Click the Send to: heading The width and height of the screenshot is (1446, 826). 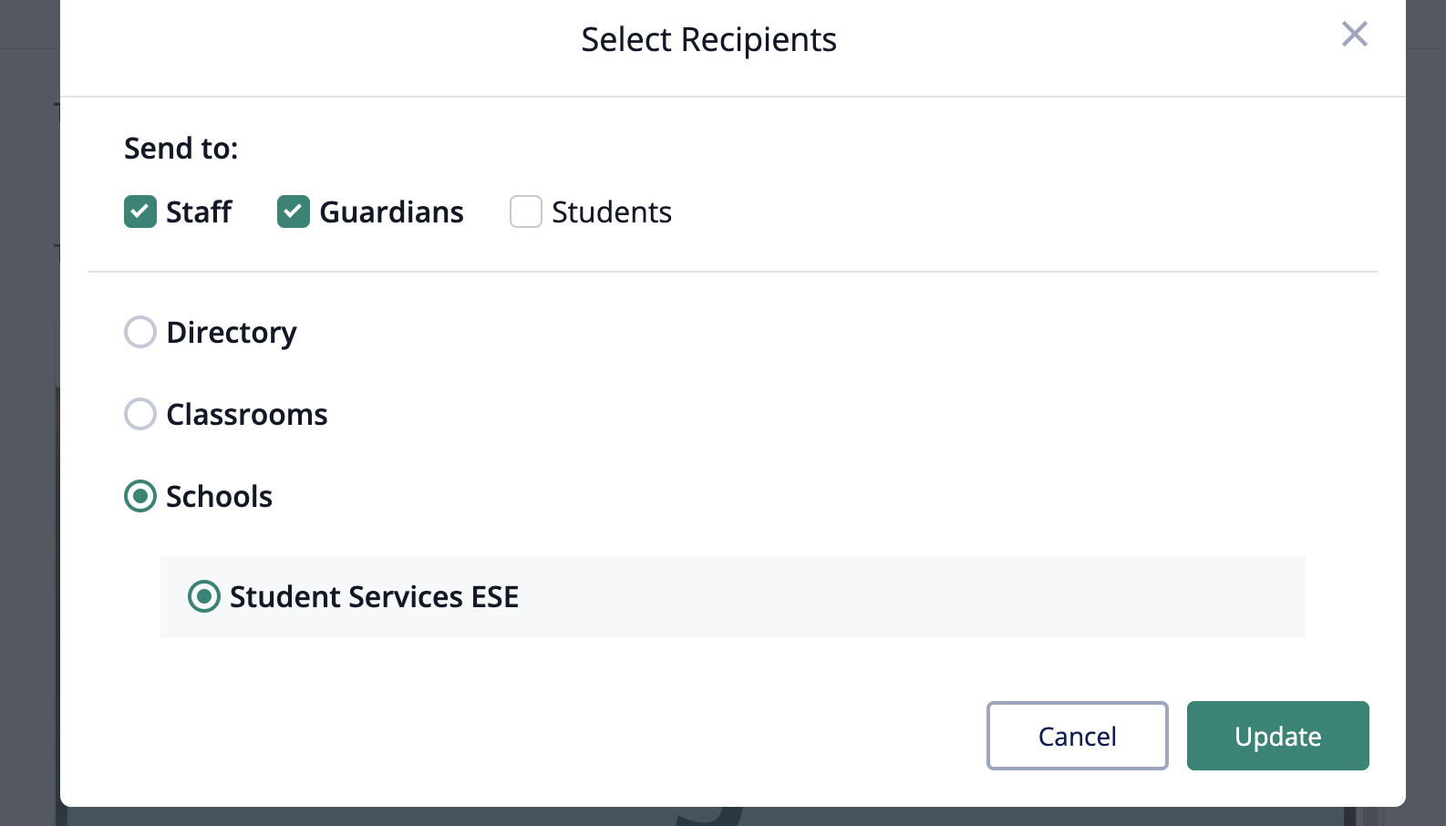click(181, 148)
